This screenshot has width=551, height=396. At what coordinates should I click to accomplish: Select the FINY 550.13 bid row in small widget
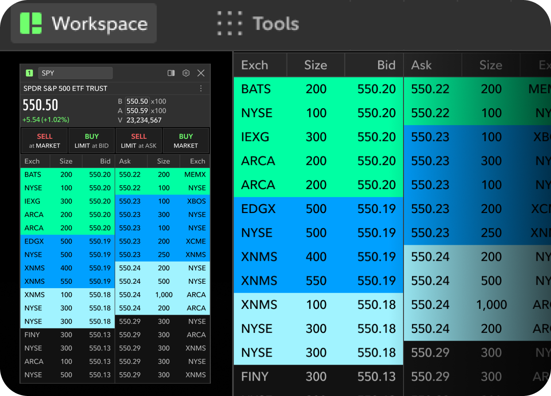(x=67, y=335)
